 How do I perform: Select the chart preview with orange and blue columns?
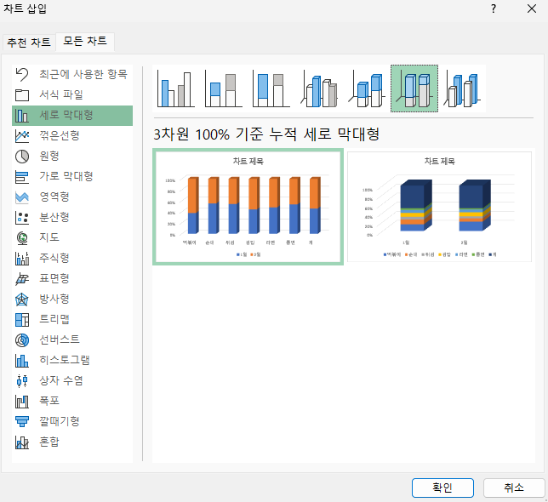[x=248, y=207]
